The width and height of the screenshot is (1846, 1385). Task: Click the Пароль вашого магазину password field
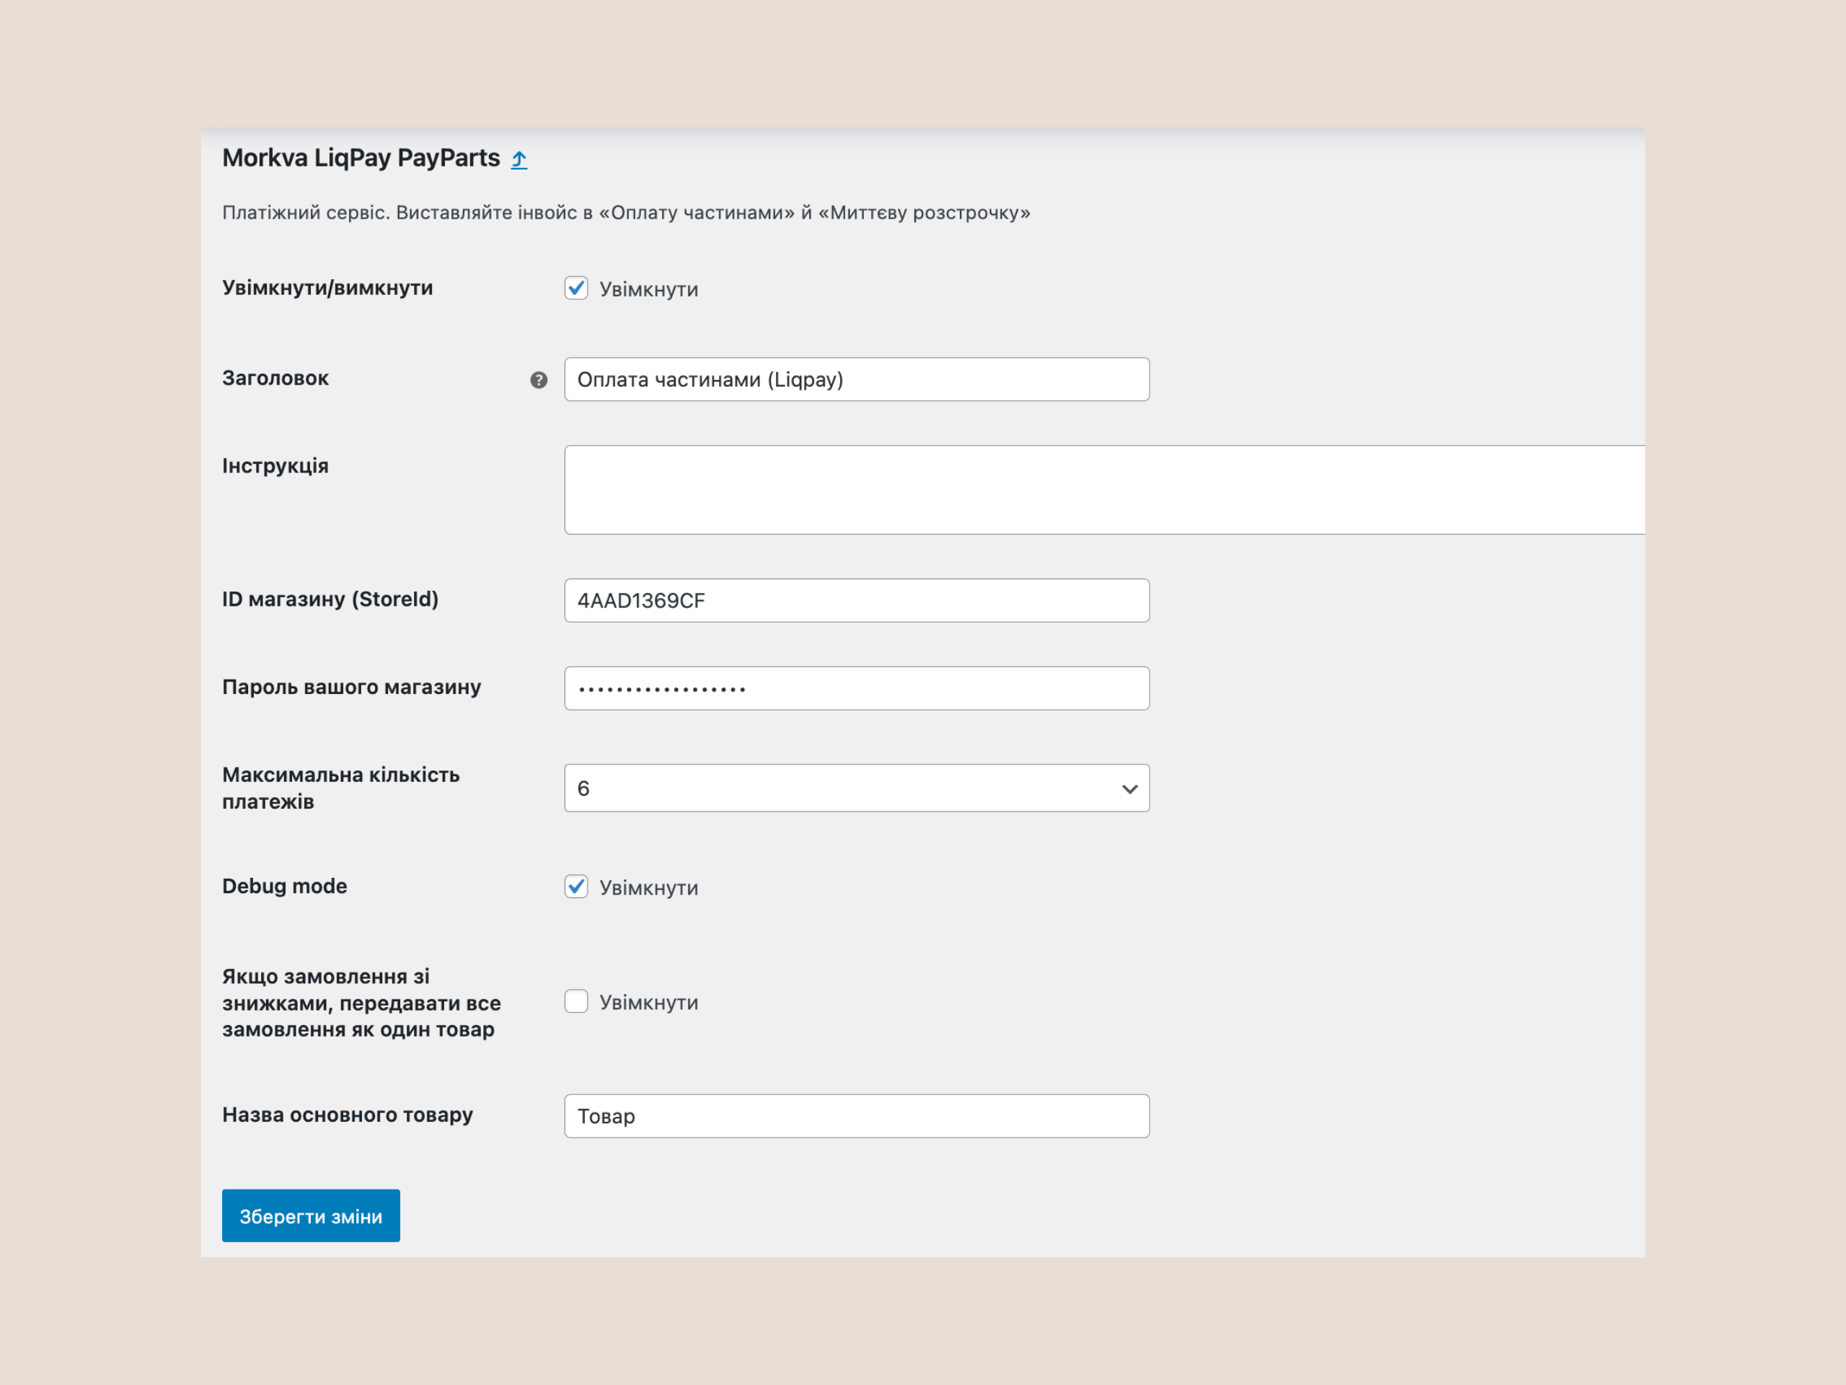pyautogui.click(x=855, y=689)
